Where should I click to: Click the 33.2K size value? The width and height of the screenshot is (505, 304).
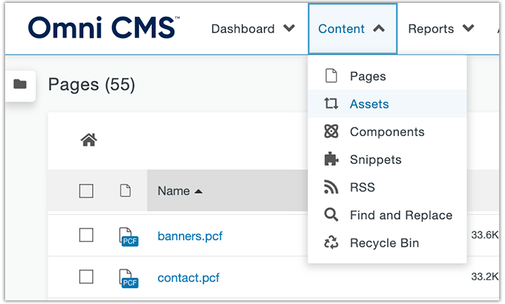485,277
